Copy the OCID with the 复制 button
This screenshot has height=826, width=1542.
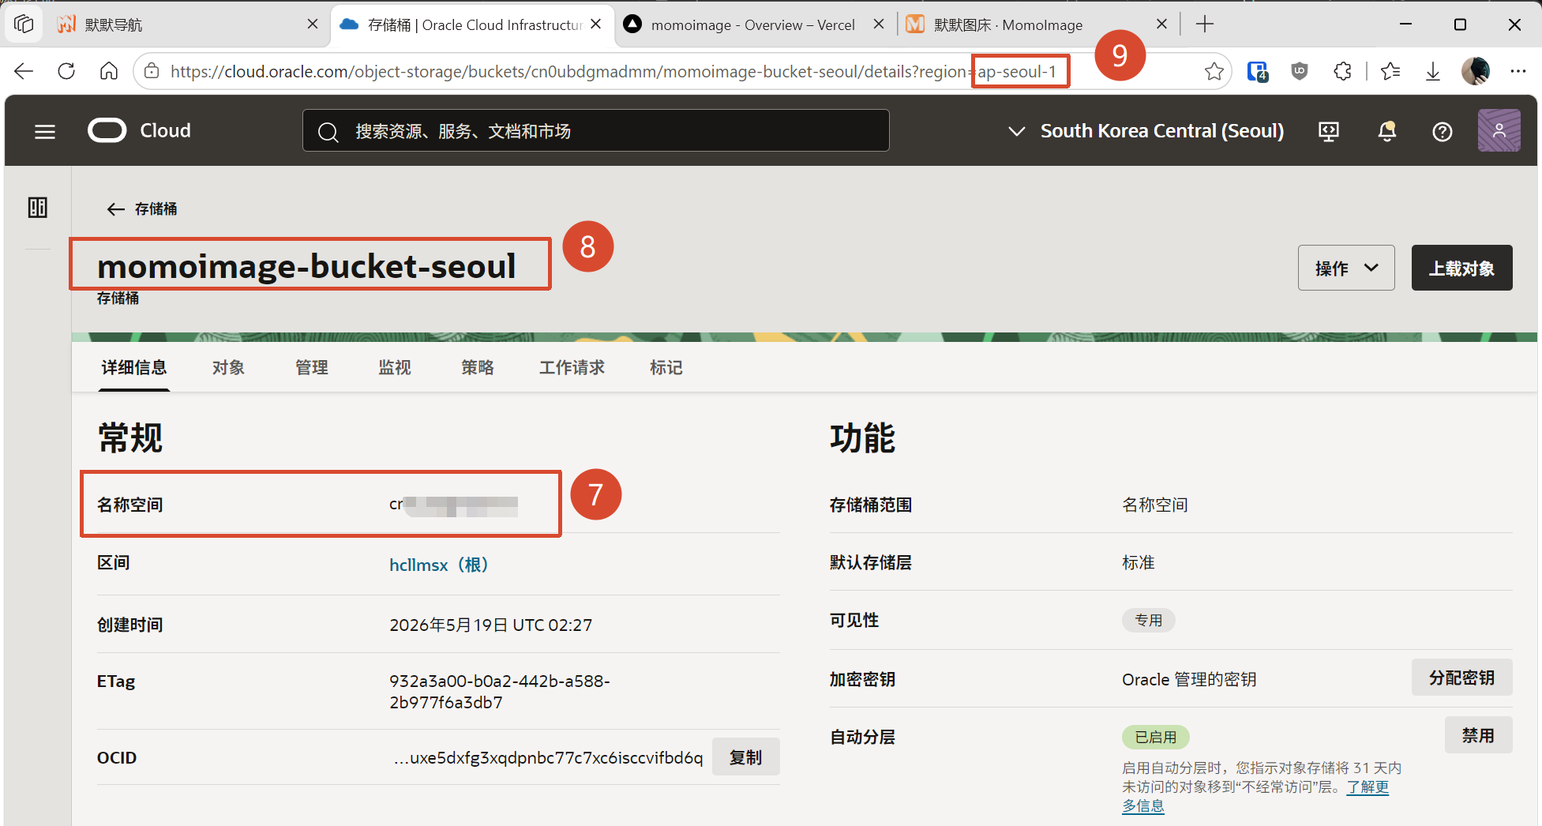point(745,757)
